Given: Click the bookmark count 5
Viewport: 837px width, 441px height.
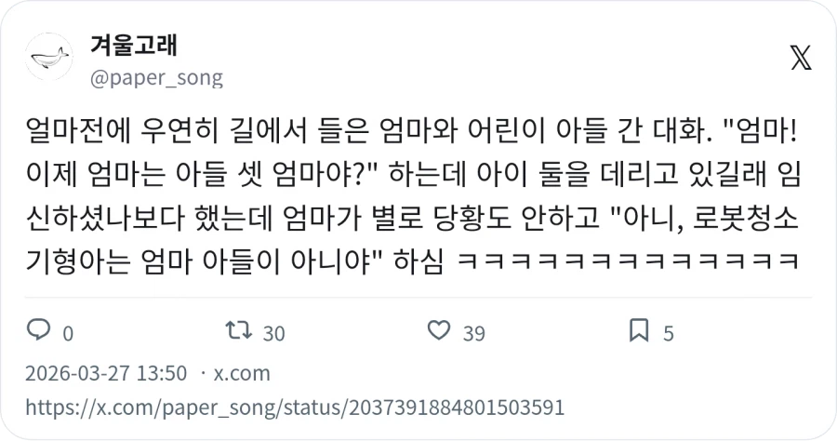Looking at the screenshot, I should [669, 334].
